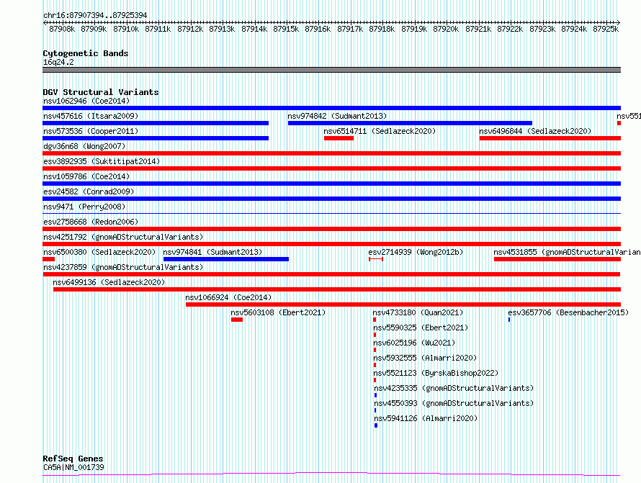Click the nsv1062946 (Coe2014) variant label
641x483 pixels.
86,101
